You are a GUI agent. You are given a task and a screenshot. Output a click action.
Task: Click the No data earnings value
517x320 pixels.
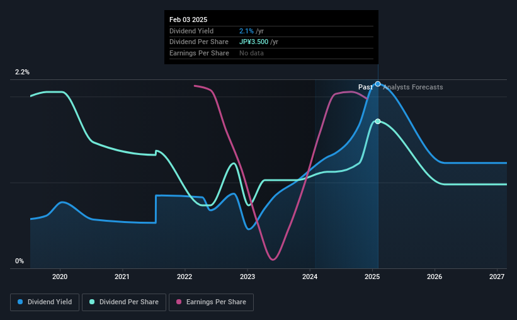251,53
